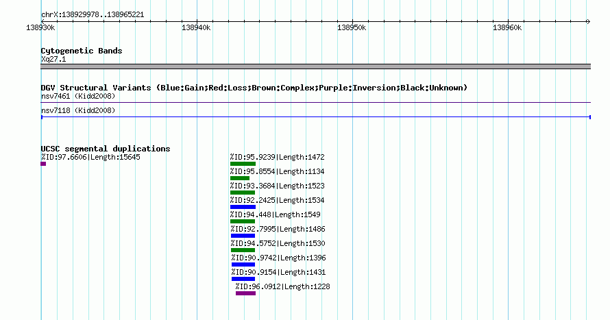Viewport: 610px width, 320px height.
Task: Click the 138930k ruler tick label
Action: [40, 28]
